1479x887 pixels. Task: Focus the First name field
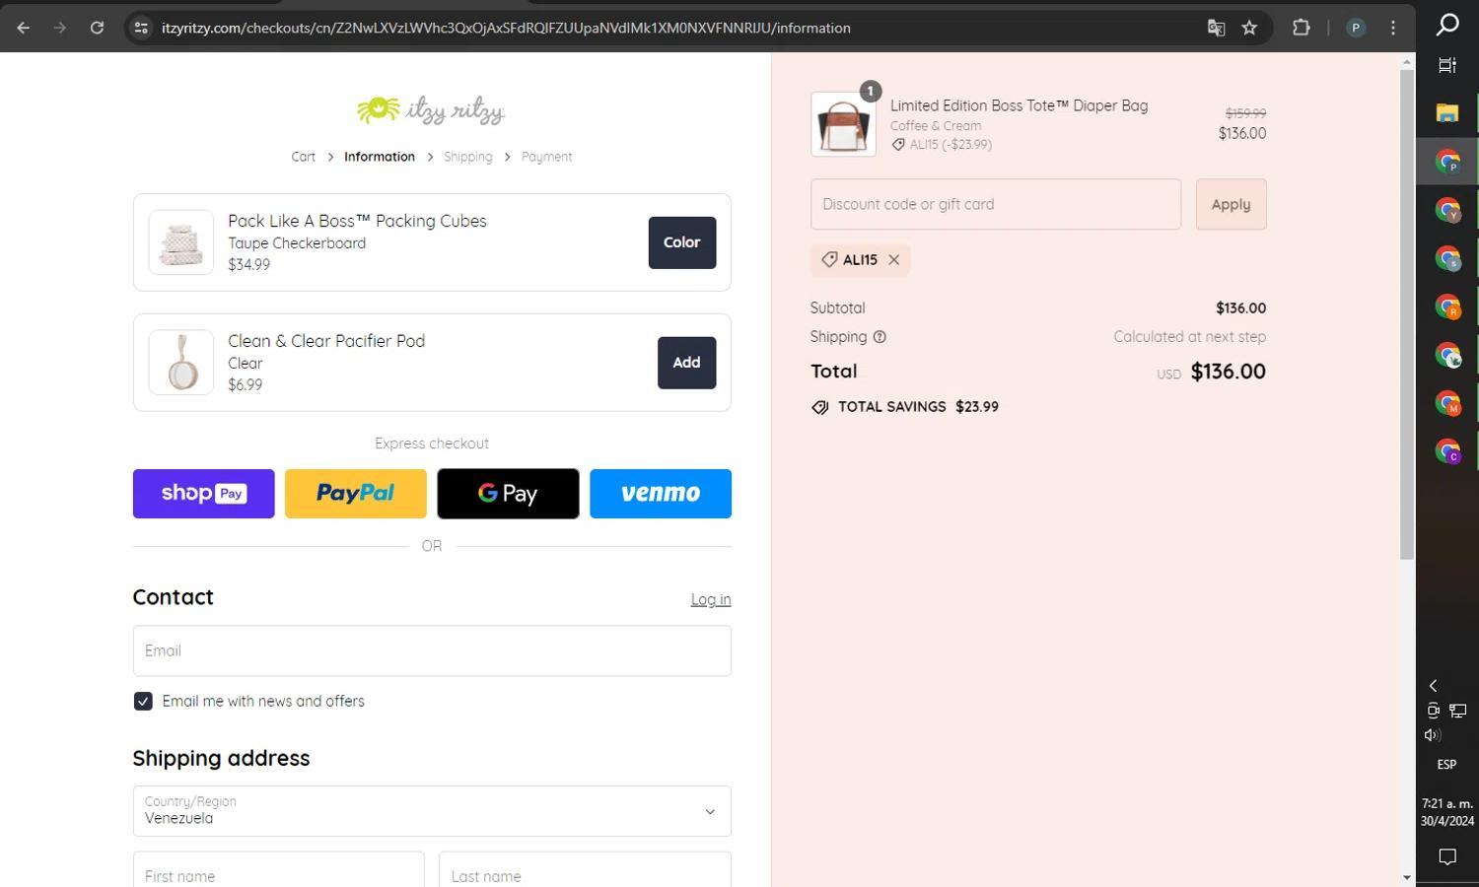coord(279,872)
